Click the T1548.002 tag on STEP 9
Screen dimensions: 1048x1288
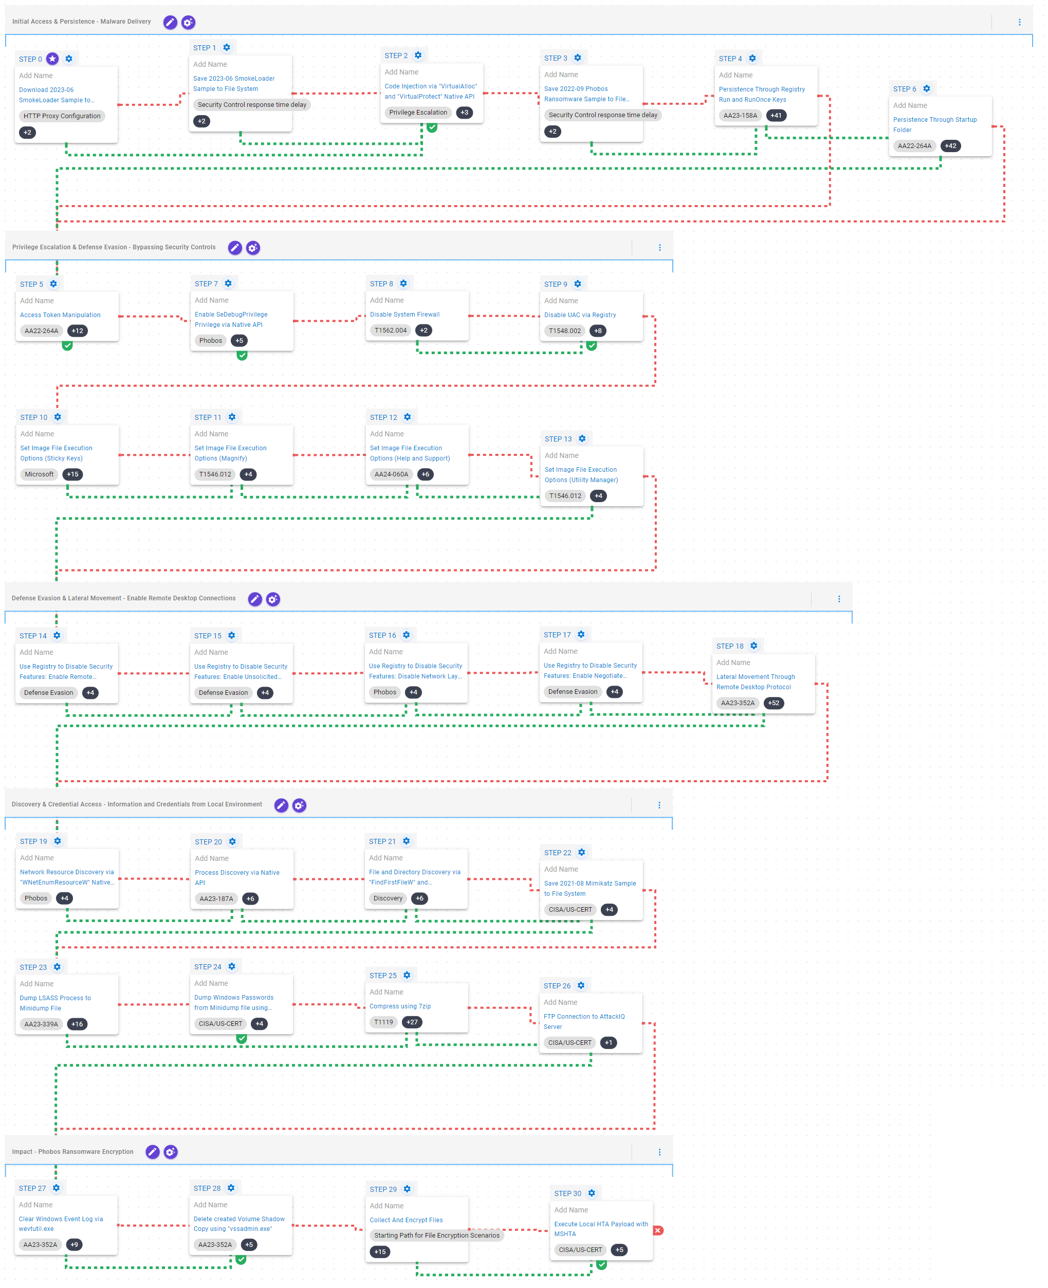coord(564,331)
